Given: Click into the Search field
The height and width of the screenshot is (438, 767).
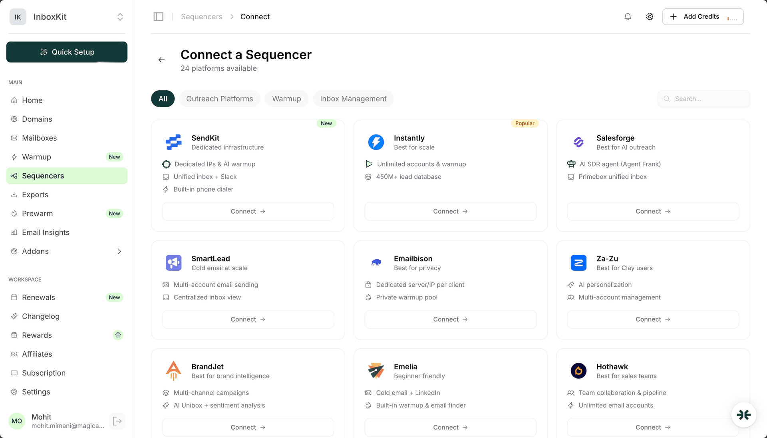Looking at the screenshot, I should click(x=704, y=99).
